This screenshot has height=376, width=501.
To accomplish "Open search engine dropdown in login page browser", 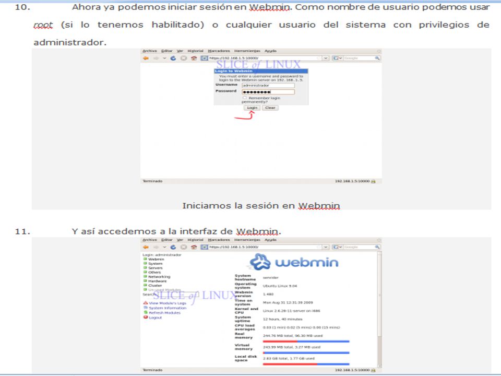I will [338, 58].
